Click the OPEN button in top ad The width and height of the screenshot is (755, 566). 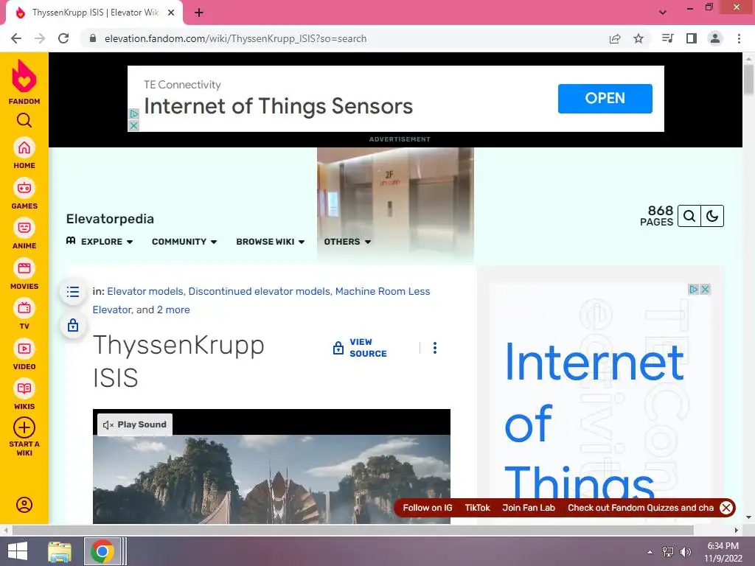click(x=605, y=99)
